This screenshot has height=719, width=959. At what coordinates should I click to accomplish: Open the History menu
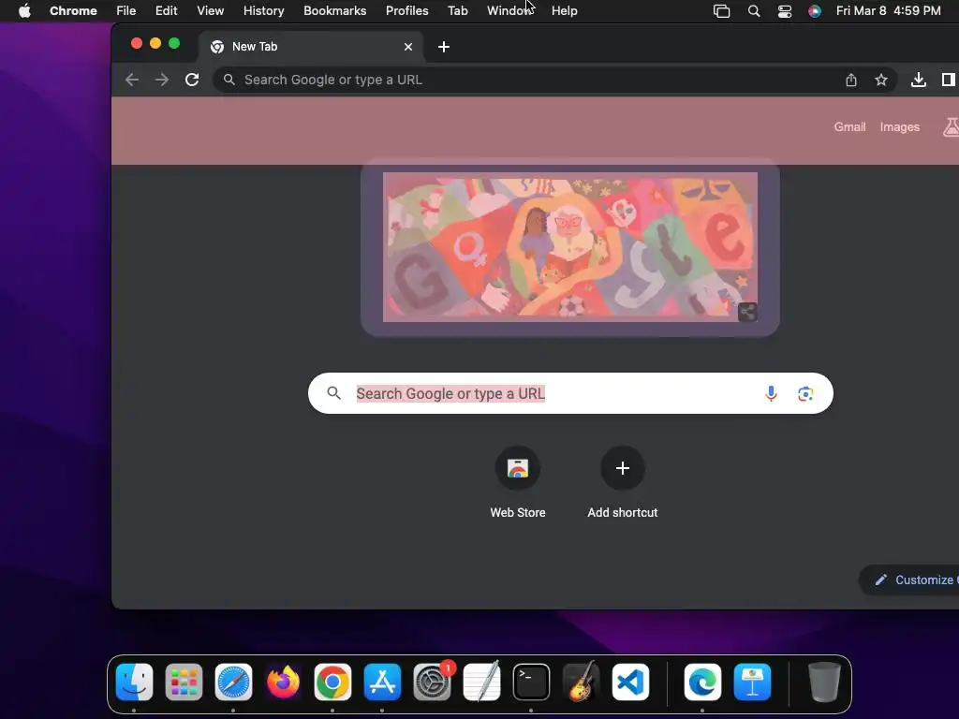click(x=263, y=11)
